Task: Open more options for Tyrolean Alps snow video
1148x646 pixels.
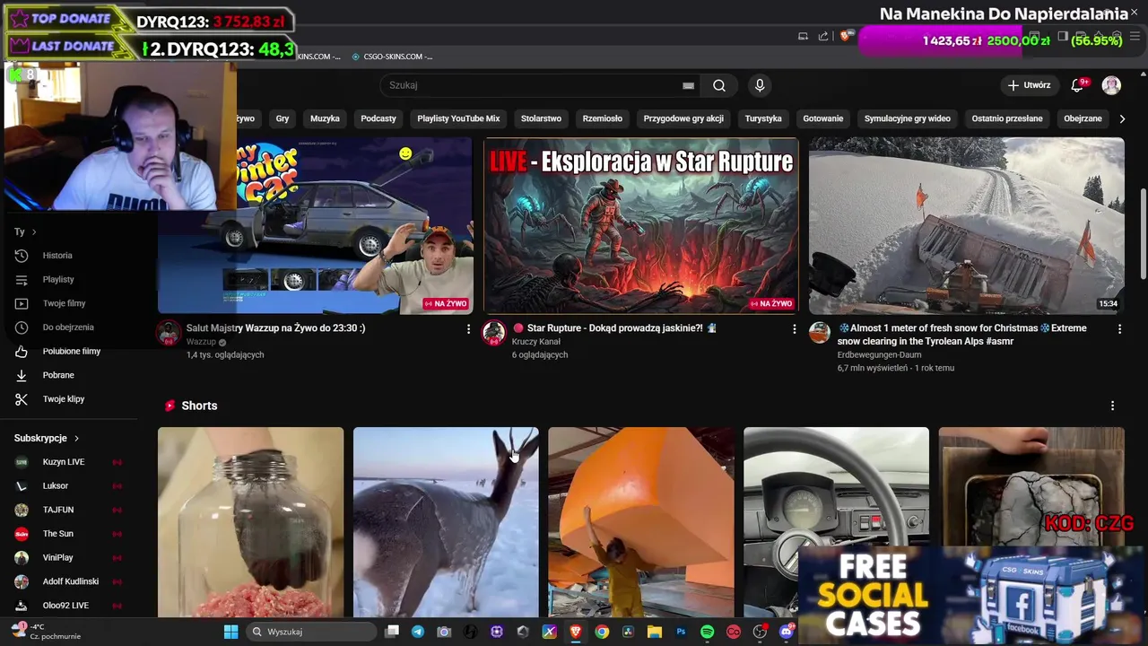Action: (1119, 329)
